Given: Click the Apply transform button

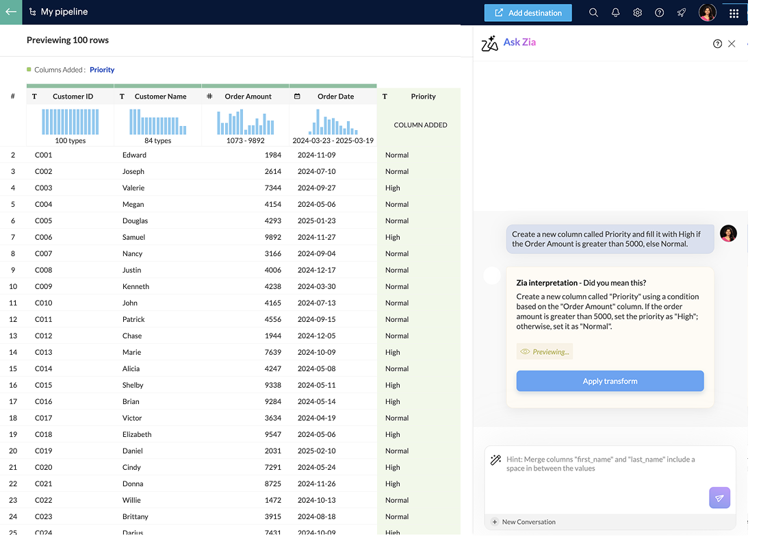Looking at the screenshot, I should pyautogui.click(x=610, y=381).
